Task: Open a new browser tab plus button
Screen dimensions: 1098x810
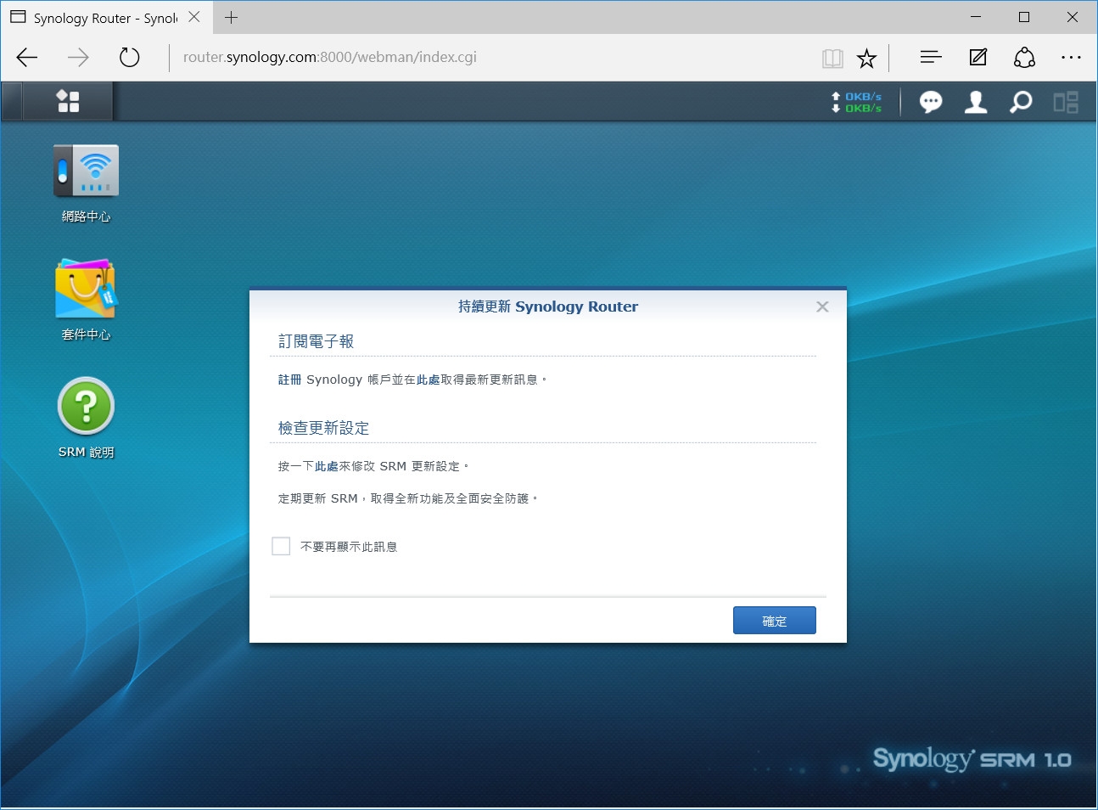Action: point(232,17)
